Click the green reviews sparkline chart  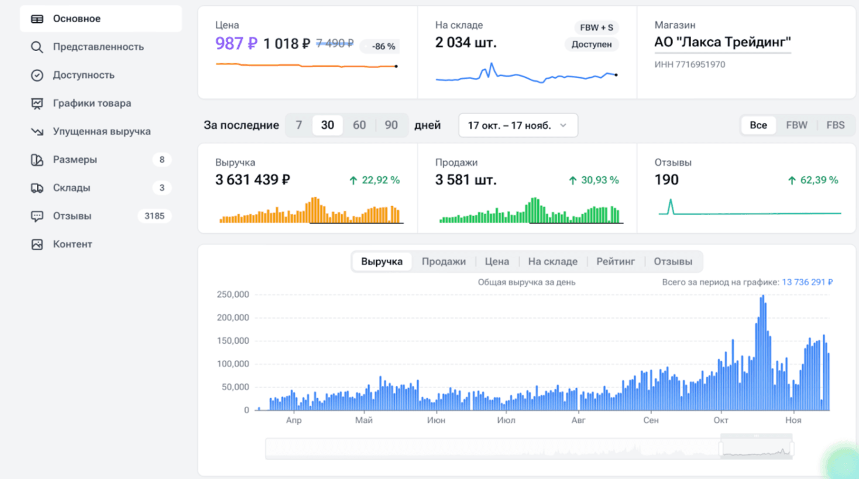point(750,208)
